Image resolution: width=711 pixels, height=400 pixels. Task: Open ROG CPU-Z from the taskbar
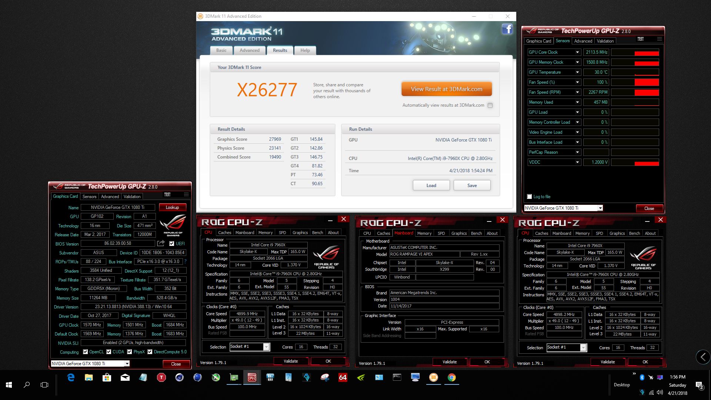coord(252,377)
